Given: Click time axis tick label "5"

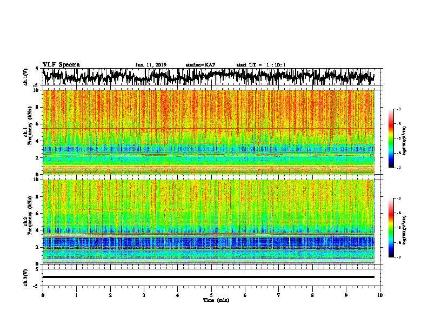Looking at the screenshot, I should click(x=211, y=295).
